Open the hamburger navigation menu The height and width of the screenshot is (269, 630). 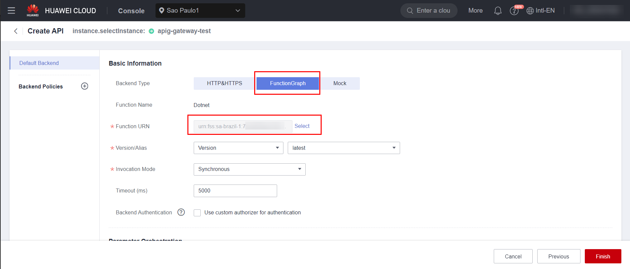pos(11,11)
